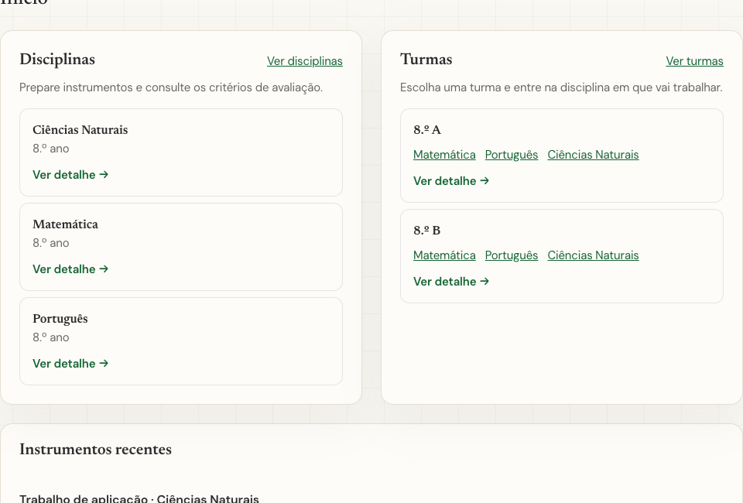743x503 pixels.
Task: Open Matemática link in class 8.º A
Action: (444, 155)
